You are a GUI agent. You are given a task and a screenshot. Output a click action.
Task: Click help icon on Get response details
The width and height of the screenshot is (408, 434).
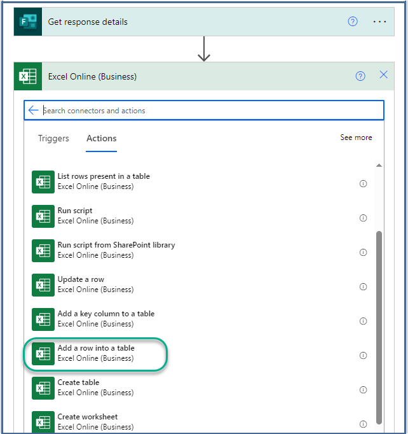[353, 22]
